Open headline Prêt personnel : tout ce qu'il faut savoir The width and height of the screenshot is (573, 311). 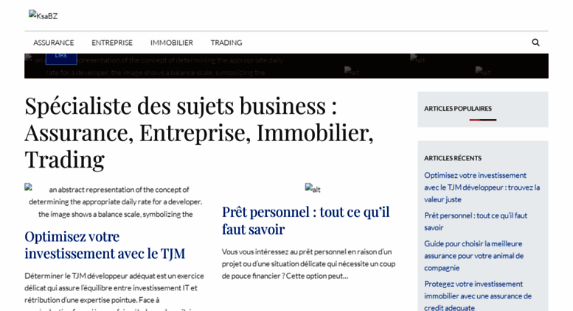[306, 221]
